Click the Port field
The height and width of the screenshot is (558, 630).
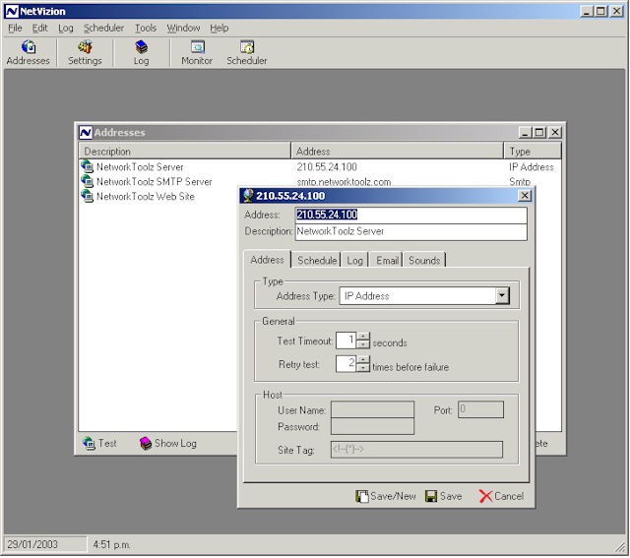click(x=480, y=409)
